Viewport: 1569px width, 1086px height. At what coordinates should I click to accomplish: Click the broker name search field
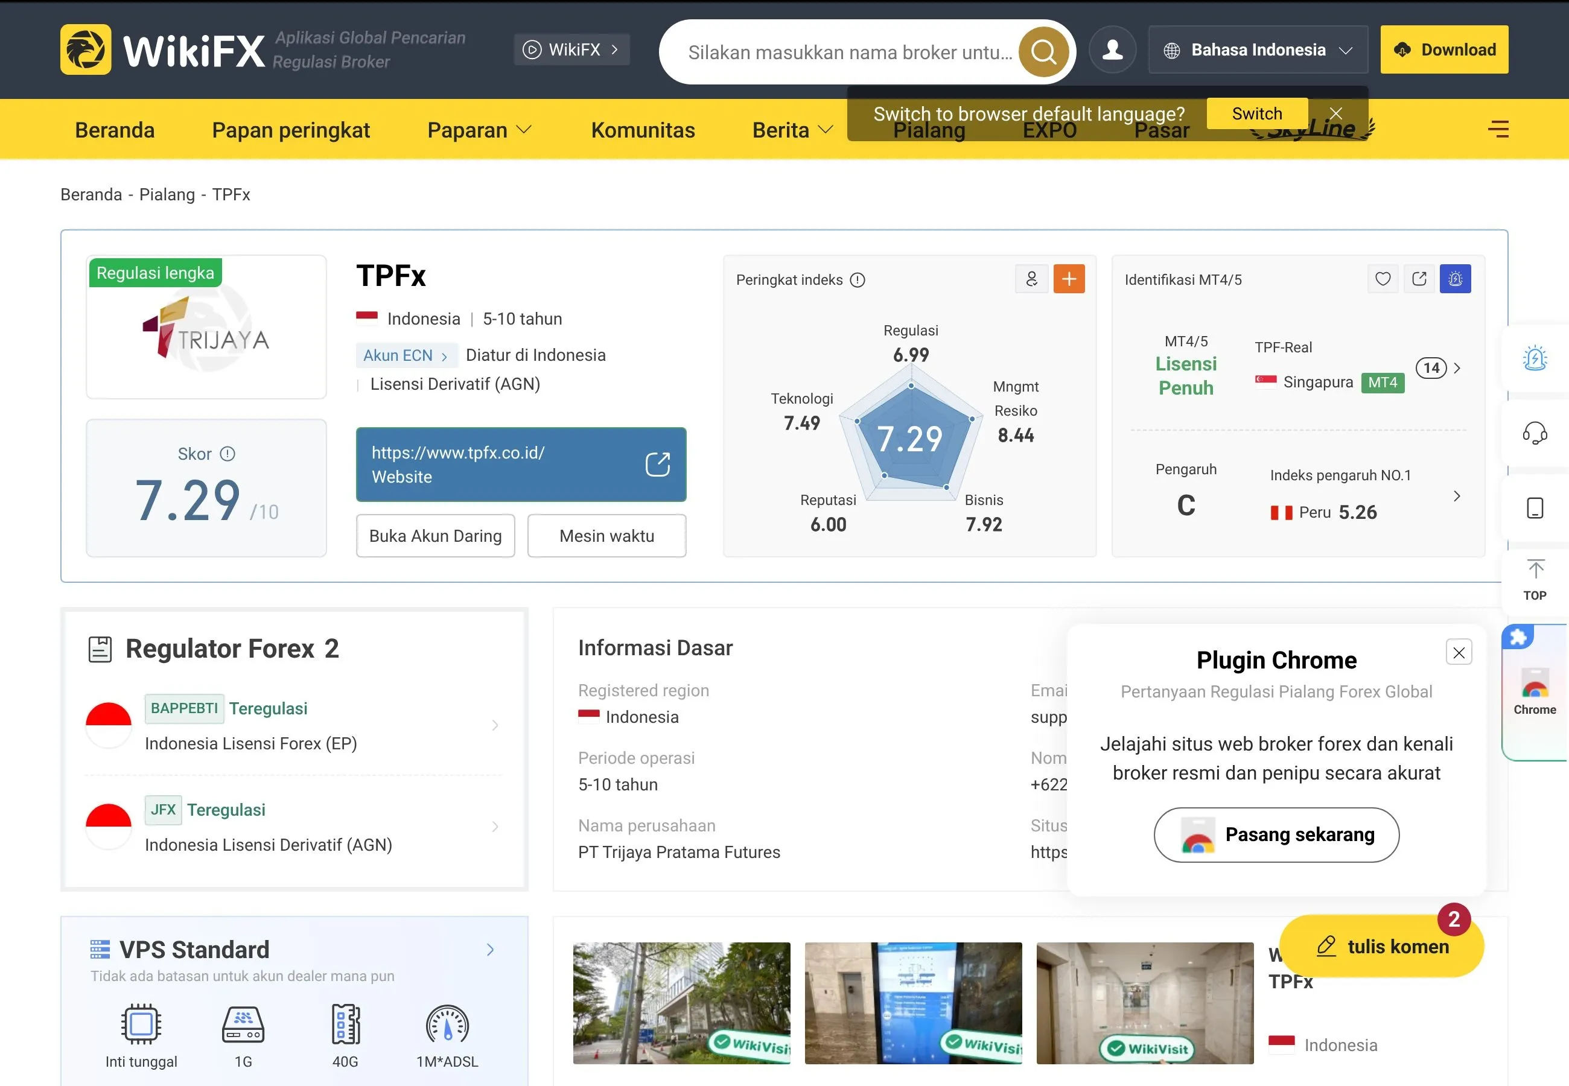[x=850, y=52]
